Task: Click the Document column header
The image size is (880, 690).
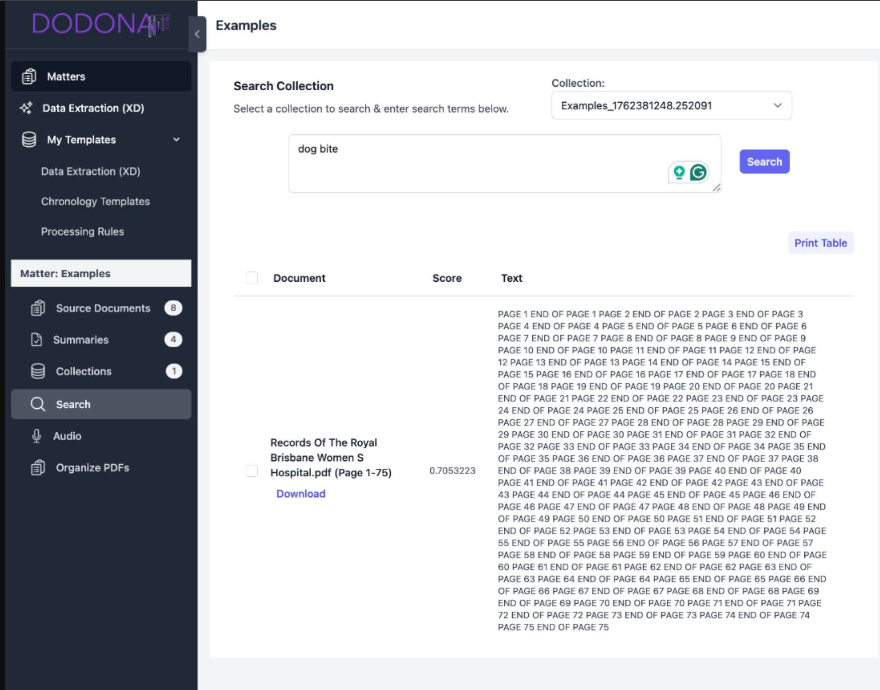Action: pyautogui.click(x=300, y=278)
